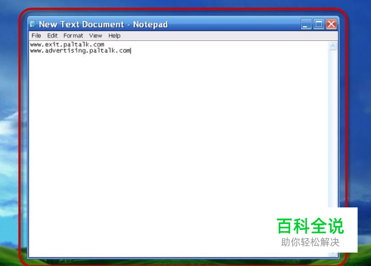This screenshot has height=266, width=371.
Task: Open the Format menu
Action: 73,35
